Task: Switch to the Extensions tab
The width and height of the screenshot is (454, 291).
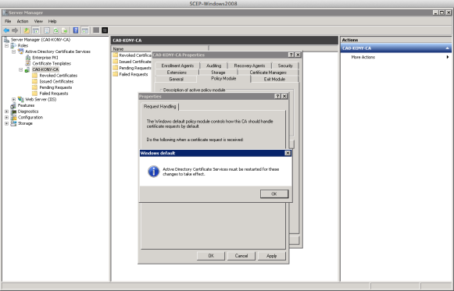Action: tap(177, 73)
